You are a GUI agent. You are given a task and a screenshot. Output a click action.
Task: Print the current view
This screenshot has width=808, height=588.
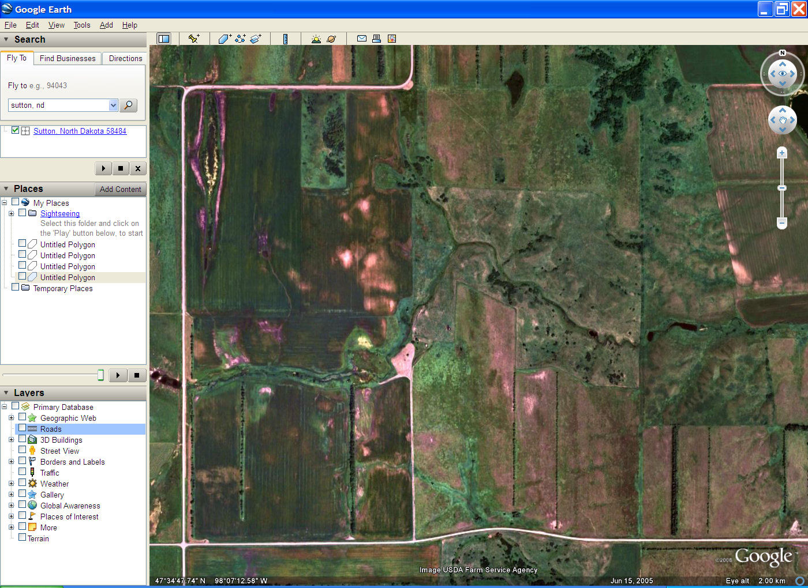[x=376, y=39]
